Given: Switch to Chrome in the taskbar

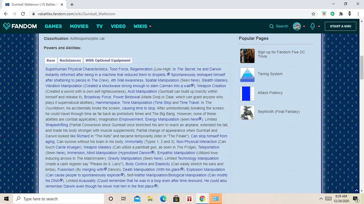Looking at the screenshot, I should coord(202,199).
